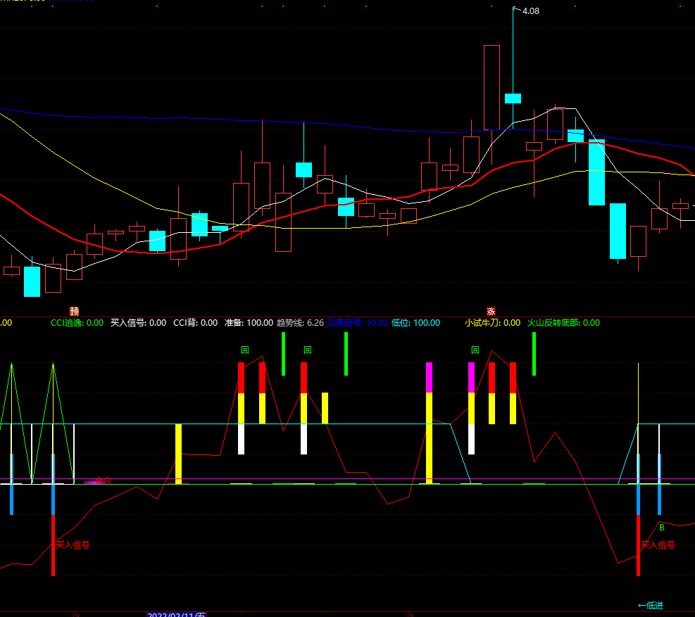Click the right red 买入信号 text
This screenshot has width=695, height=617.
[658, 545]
